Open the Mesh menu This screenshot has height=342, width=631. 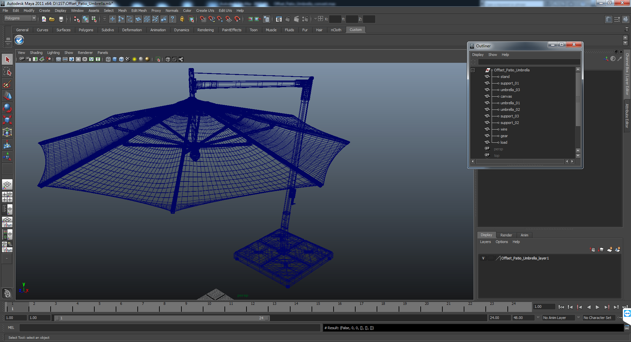point(122,11)
